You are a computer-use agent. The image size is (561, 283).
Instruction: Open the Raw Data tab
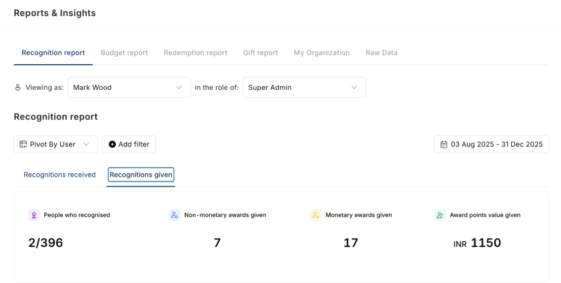pyautogui.click(x=382, y=52)
